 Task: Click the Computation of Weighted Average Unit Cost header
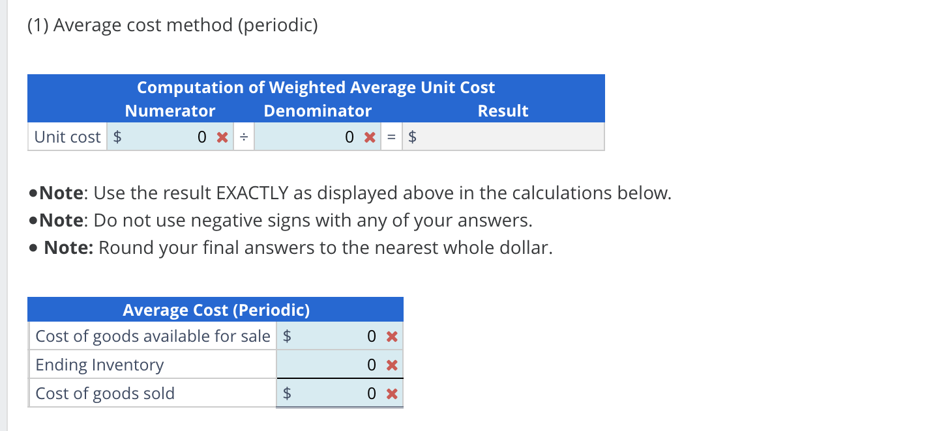coord(316,87)
